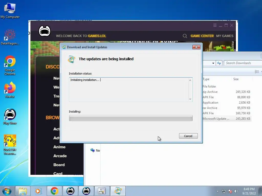Viewport: 262px width, 196px height.
Task: Open the Play Store desktop shortcut
Action: click(x=10, y=116)
